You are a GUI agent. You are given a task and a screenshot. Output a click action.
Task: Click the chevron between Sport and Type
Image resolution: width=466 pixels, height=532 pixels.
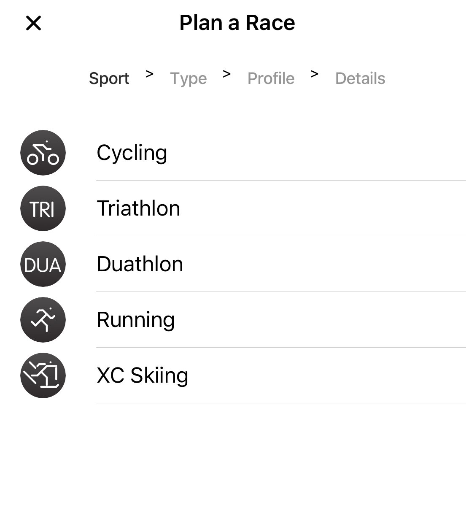149,74
